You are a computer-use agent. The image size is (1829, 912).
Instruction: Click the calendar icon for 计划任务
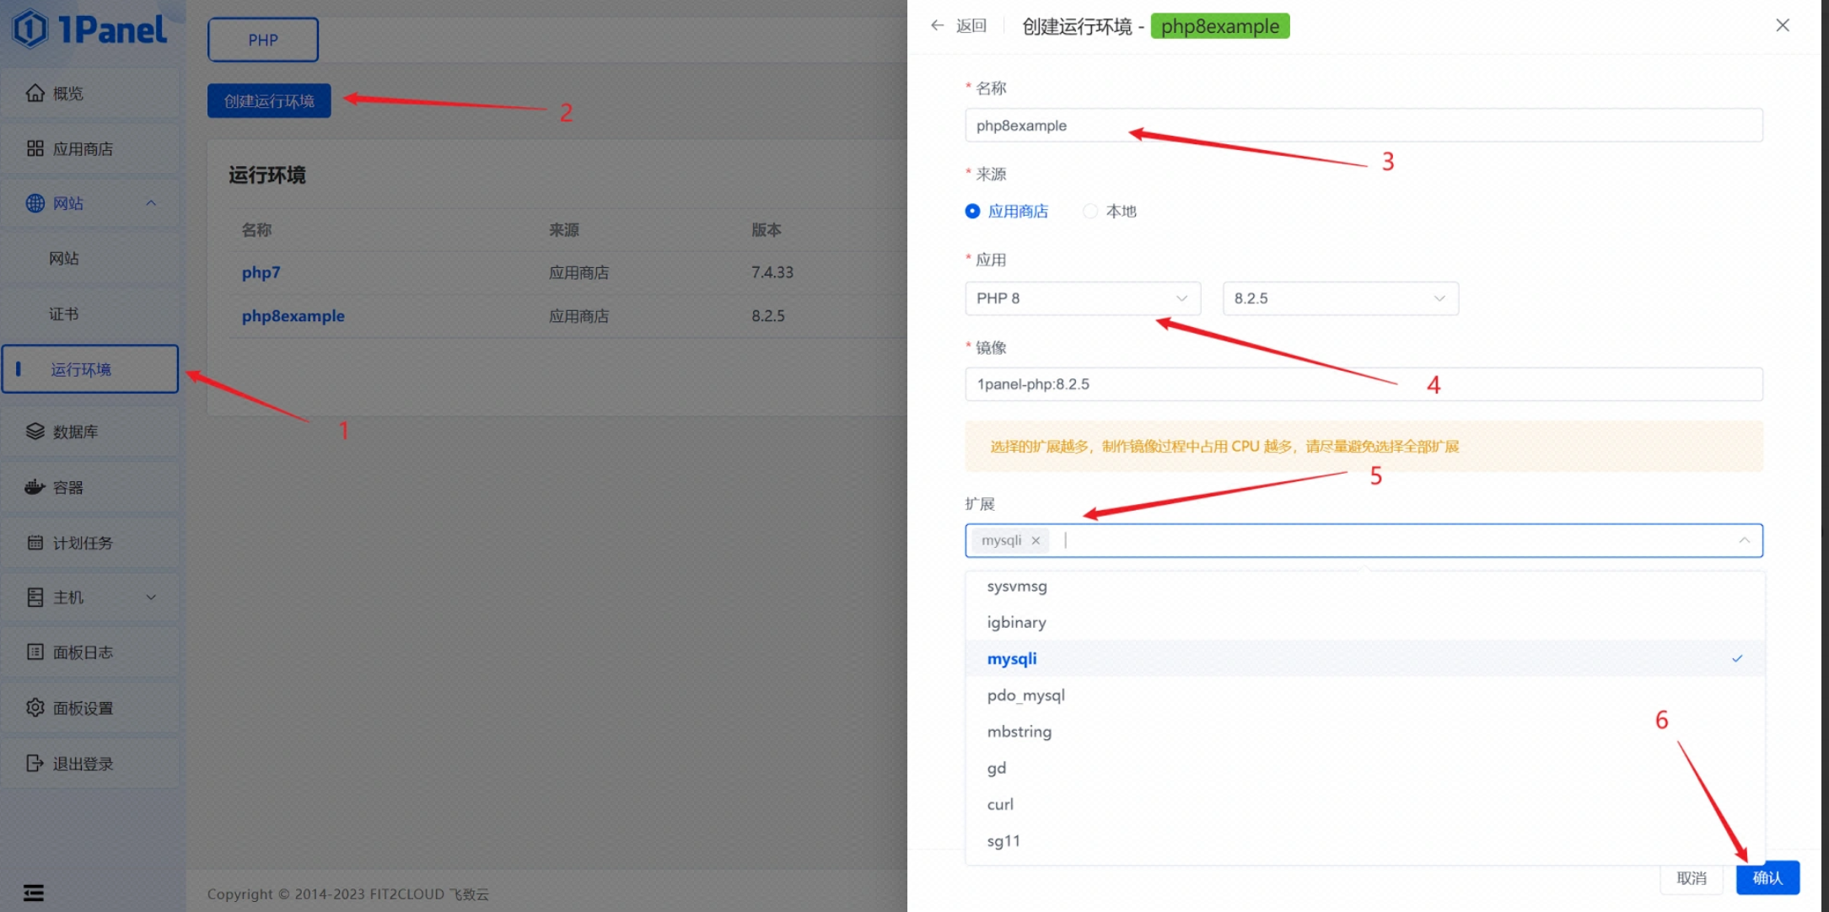[x=35, y=543]
